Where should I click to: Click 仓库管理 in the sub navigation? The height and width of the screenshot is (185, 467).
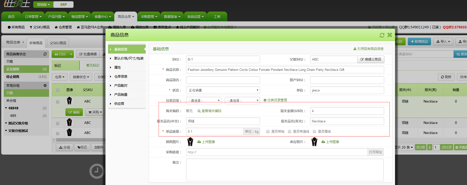[x=63, y=27]
